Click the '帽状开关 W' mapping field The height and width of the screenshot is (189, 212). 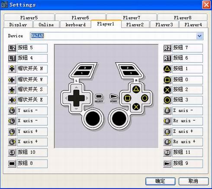pyautogui.click(x=32, y=80)
